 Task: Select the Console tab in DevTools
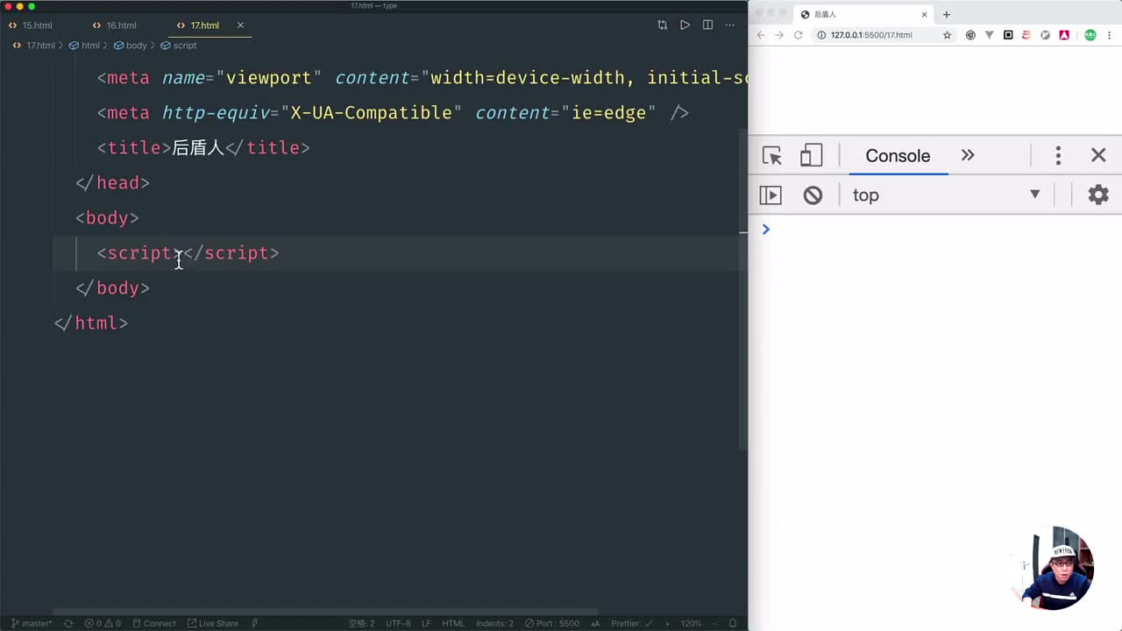point(898,156)
